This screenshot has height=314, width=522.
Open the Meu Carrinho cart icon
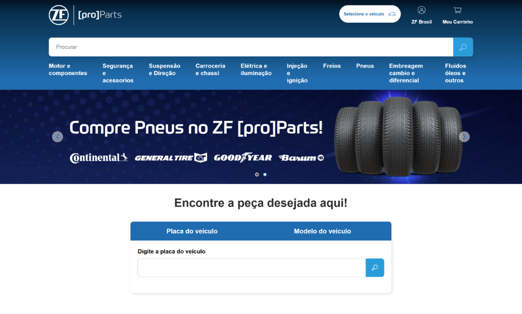click(x=457, y=10)
